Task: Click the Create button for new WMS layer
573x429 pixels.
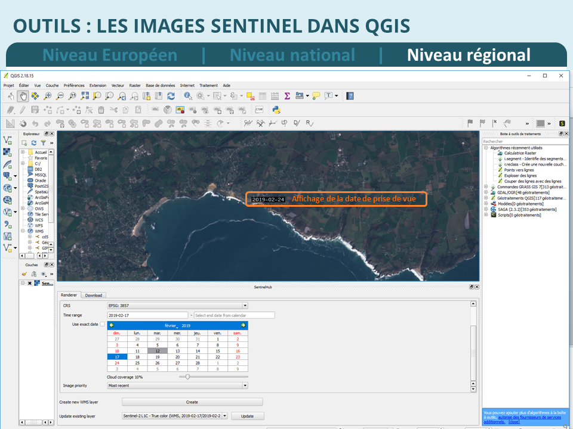Action: point(192,402)
